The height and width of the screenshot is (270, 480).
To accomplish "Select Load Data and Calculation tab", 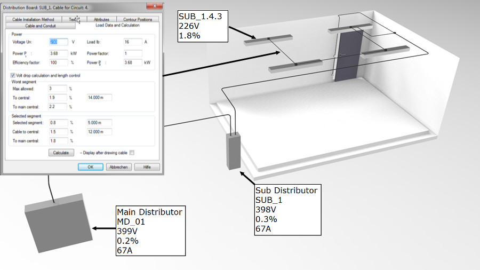I will (x=117, y=25).
